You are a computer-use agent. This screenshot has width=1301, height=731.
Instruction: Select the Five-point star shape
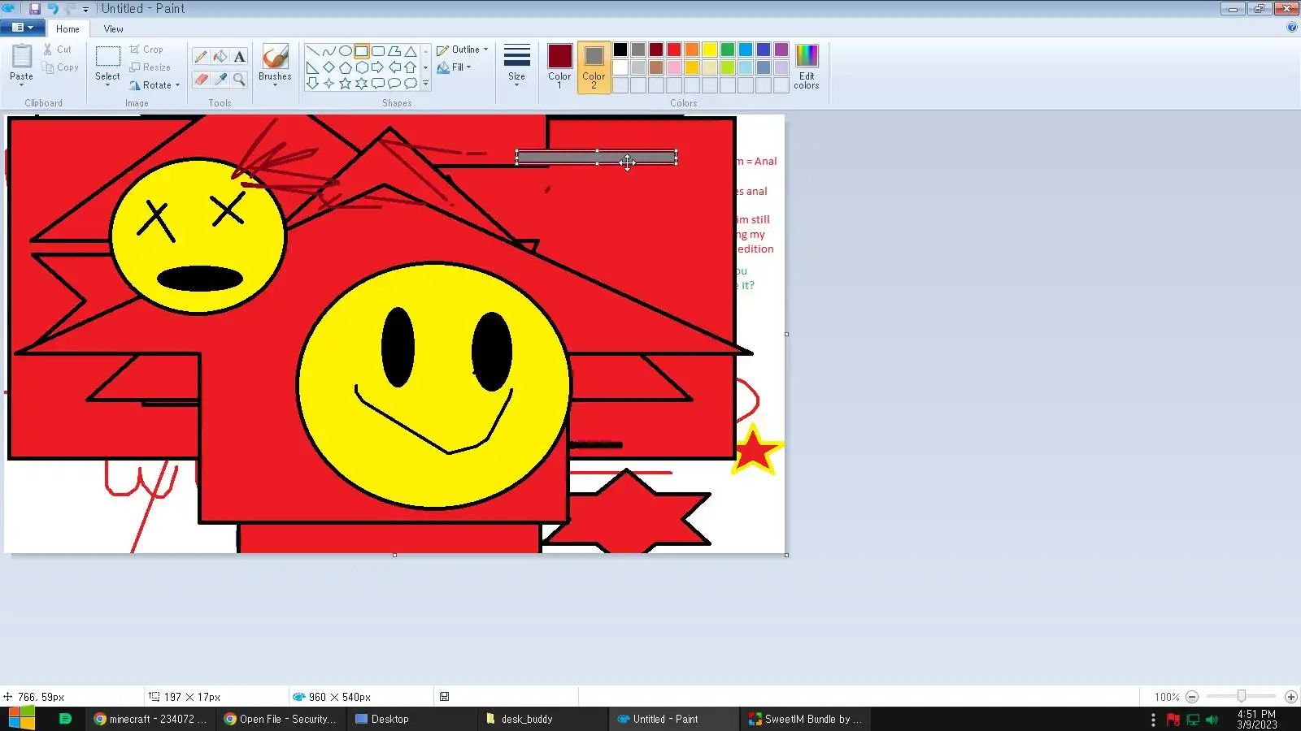345,83
